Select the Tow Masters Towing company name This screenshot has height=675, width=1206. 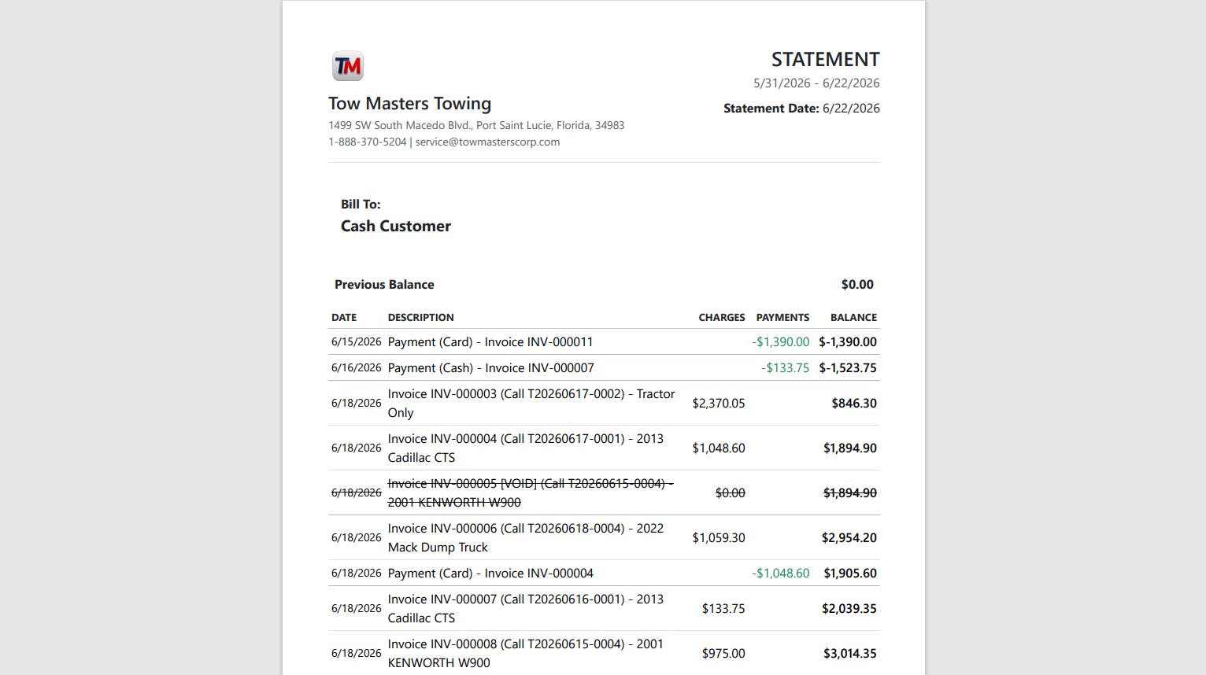pos(409,104)
